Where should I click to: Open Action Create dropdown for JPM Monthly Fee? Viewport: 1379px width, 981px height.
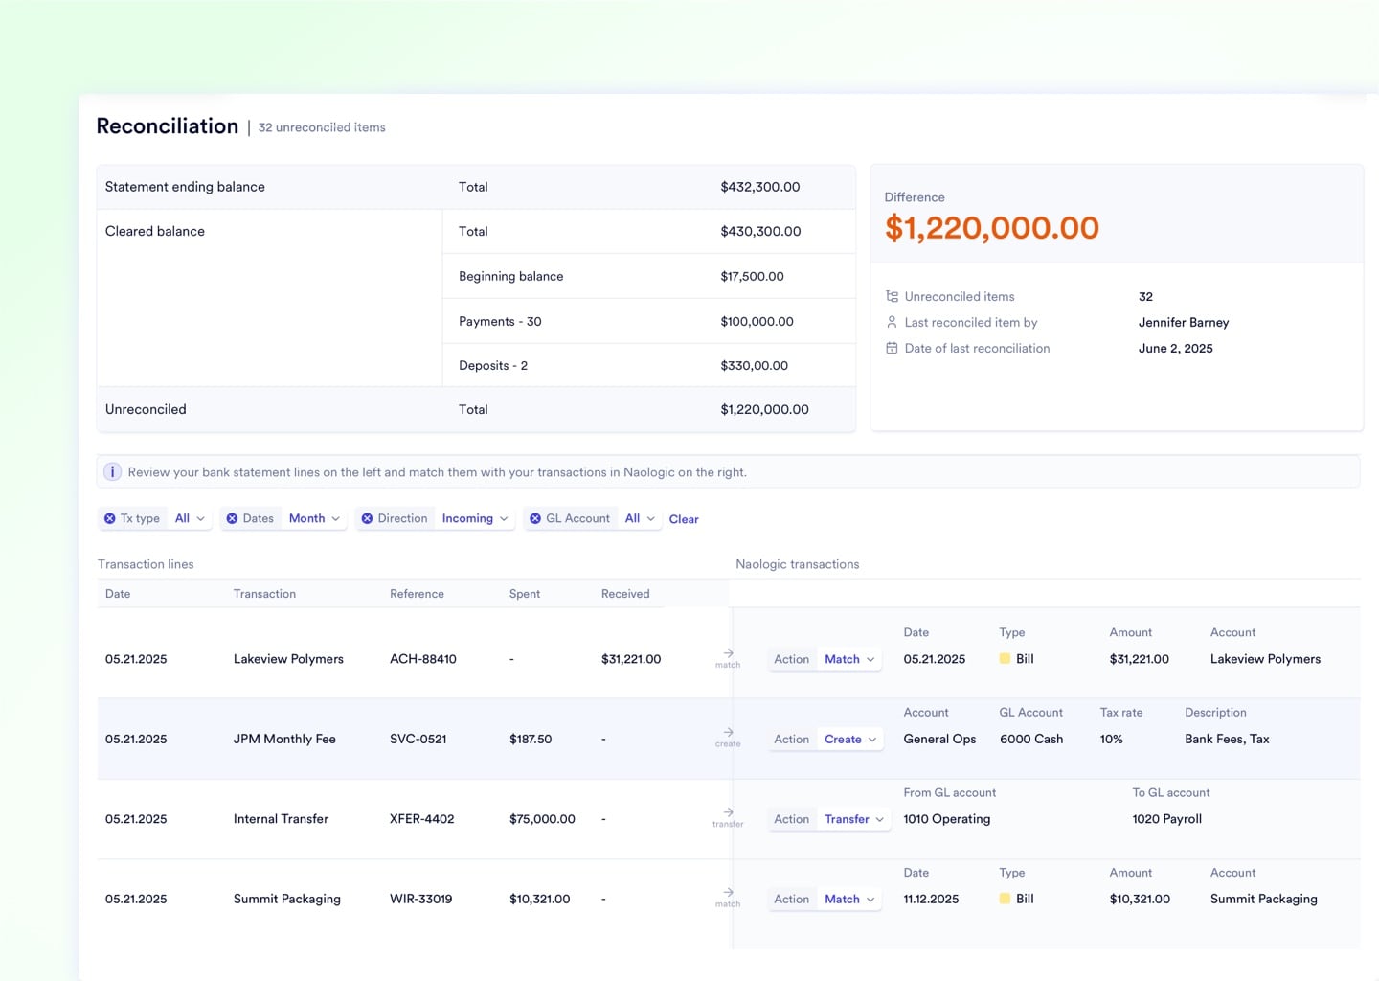point(850,740)
